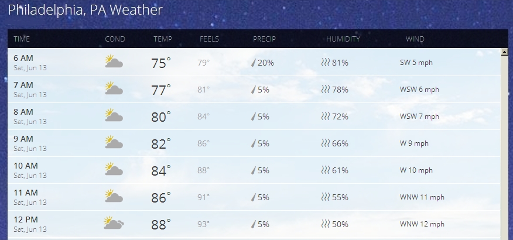Click the precipitation drop icon at 6 AM

254,63
